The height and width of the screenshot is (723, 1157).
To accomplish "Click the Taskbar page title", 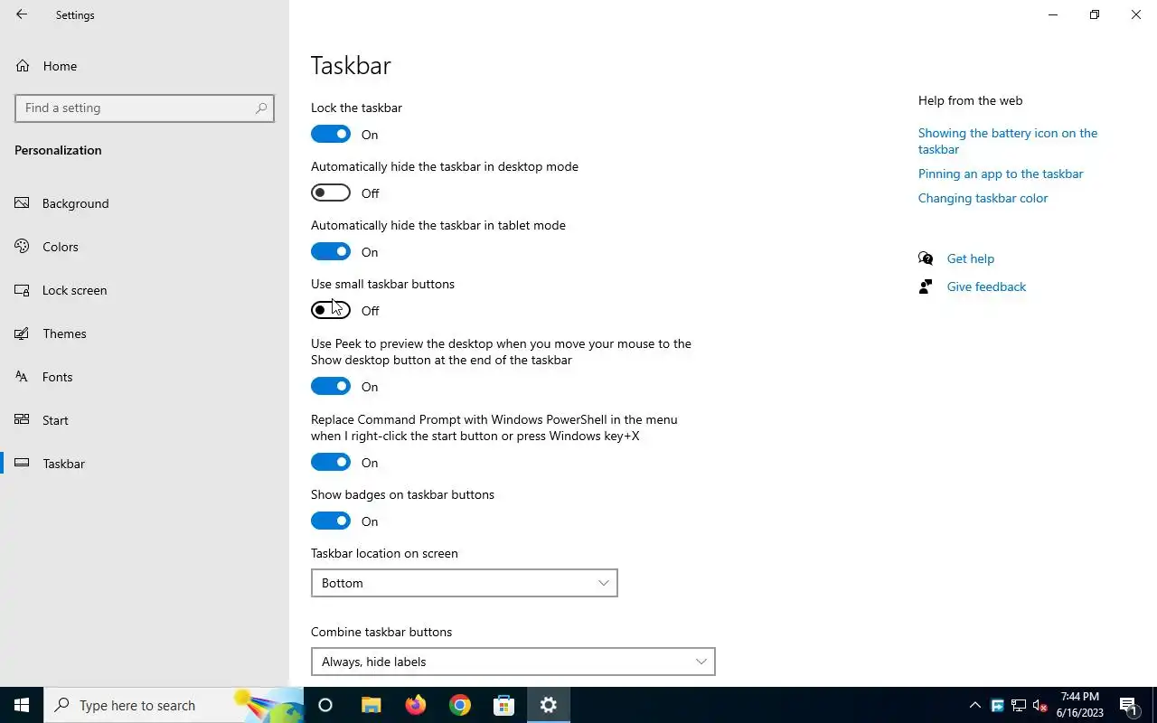I will pyautogui.click(x=351, y=65).
